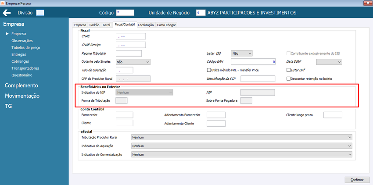Click the CPF do Produtor Rural field
Viewport: 373px width, 185px height.
click(x=133, y=79)
